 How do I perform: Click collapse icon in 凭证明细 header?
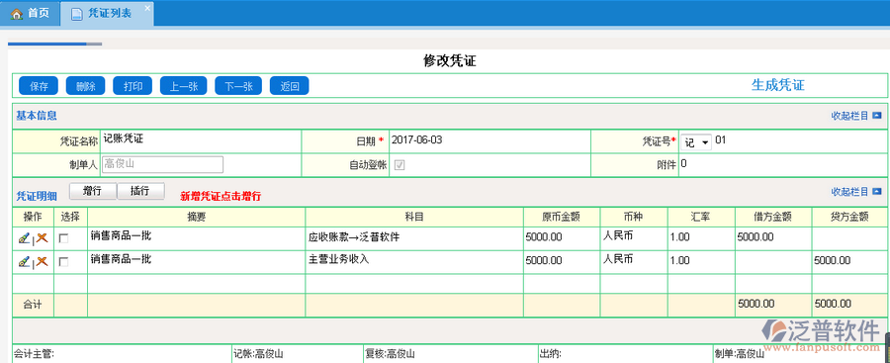[877, 192]
